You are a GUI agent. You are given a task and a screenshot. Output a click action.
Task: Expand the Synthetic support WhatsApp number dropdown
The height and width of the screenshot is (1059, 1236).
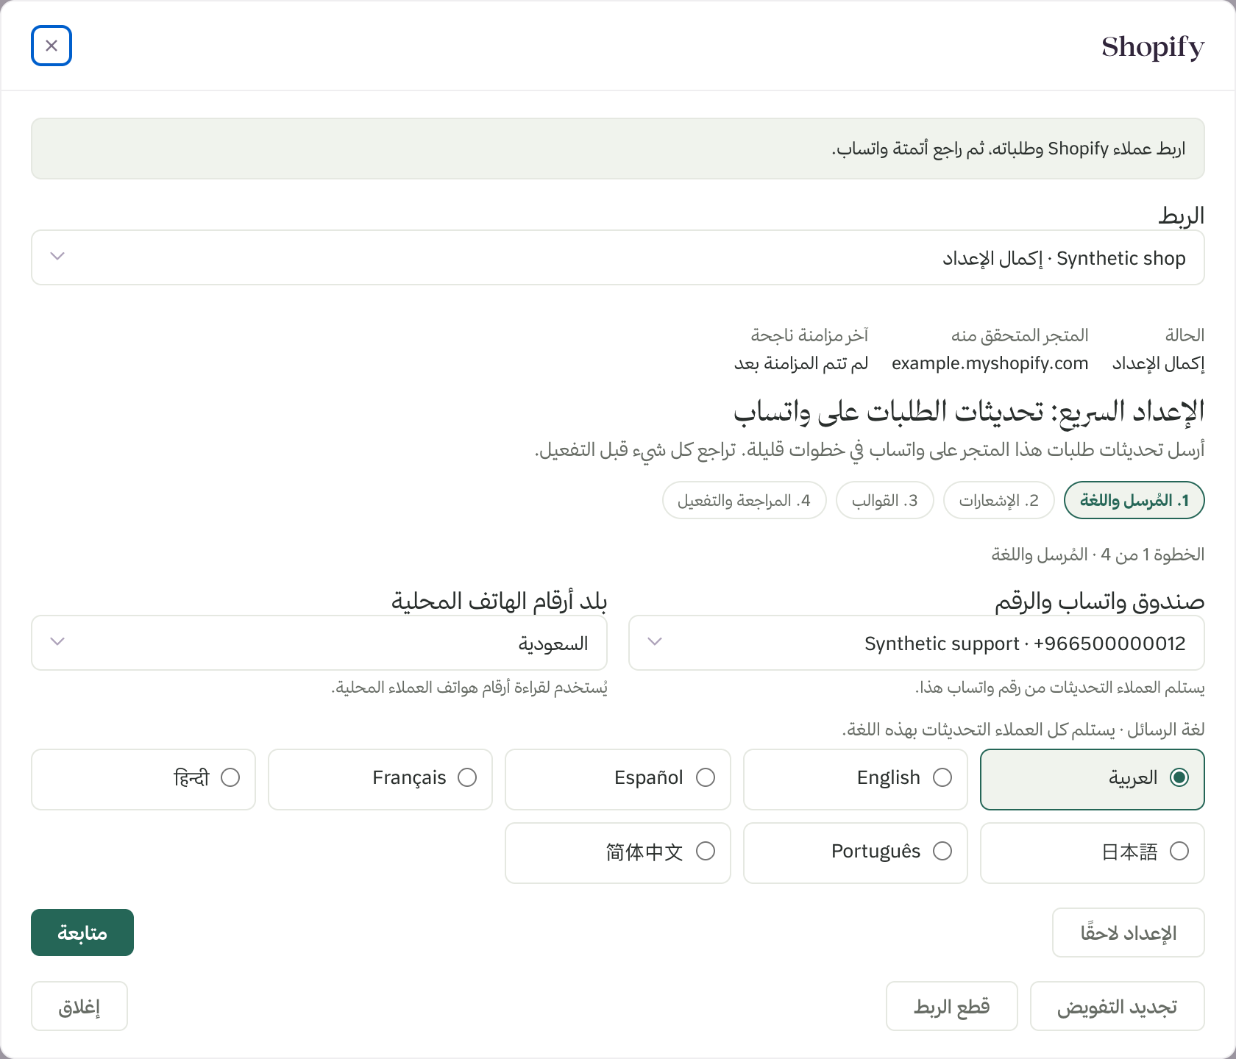(917, 643)
